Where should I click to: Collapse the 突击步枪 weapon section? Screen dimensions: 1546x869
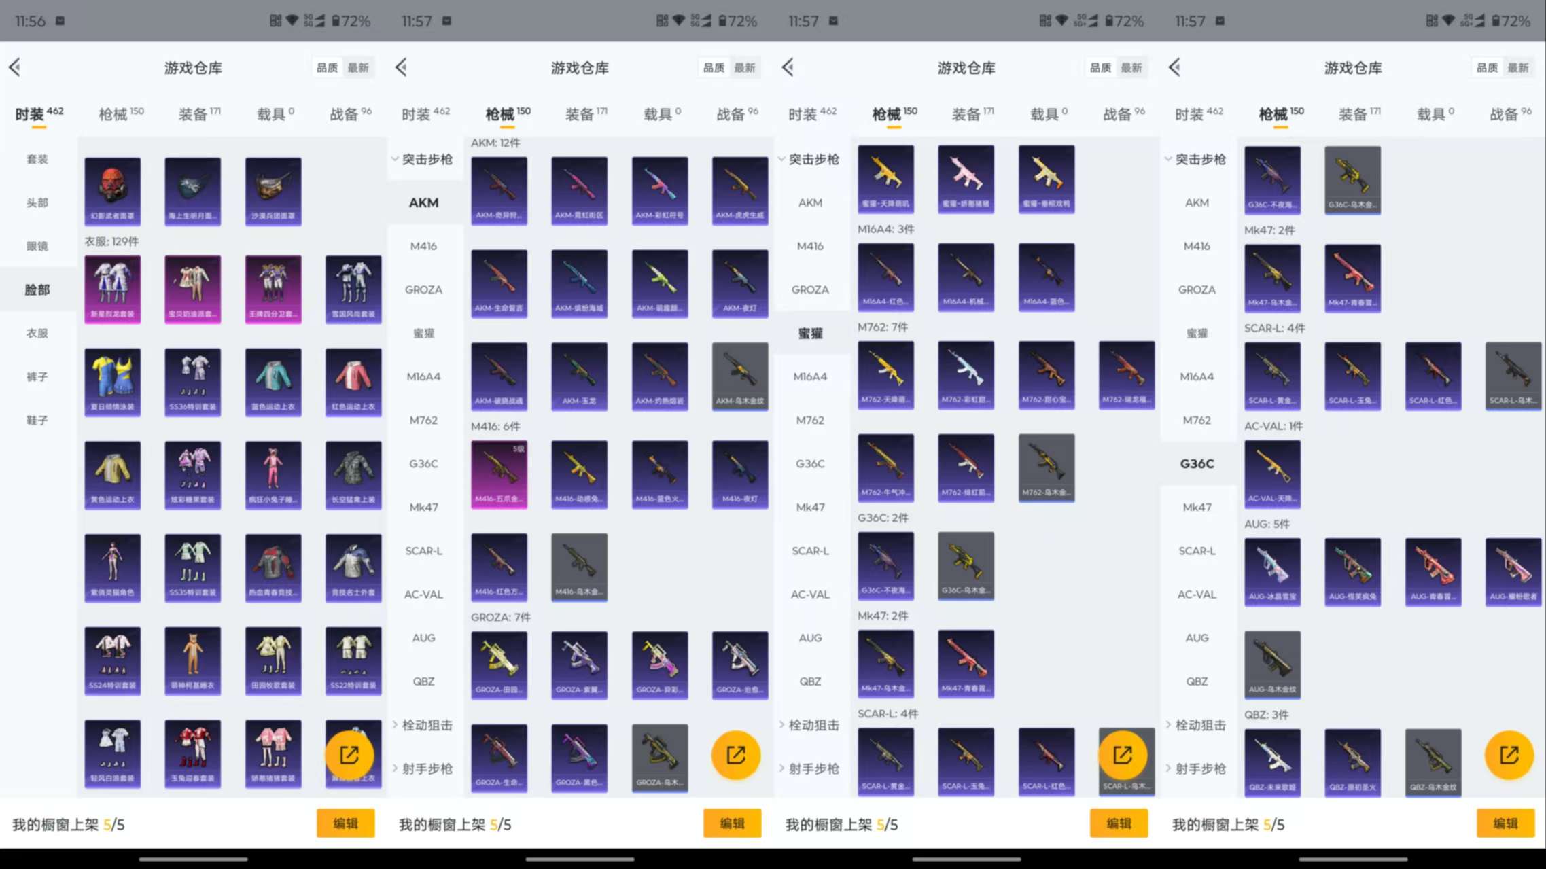(x=425, y=159)
